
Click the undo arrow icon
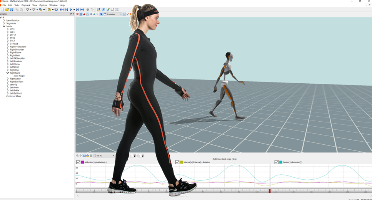(27, 10)
